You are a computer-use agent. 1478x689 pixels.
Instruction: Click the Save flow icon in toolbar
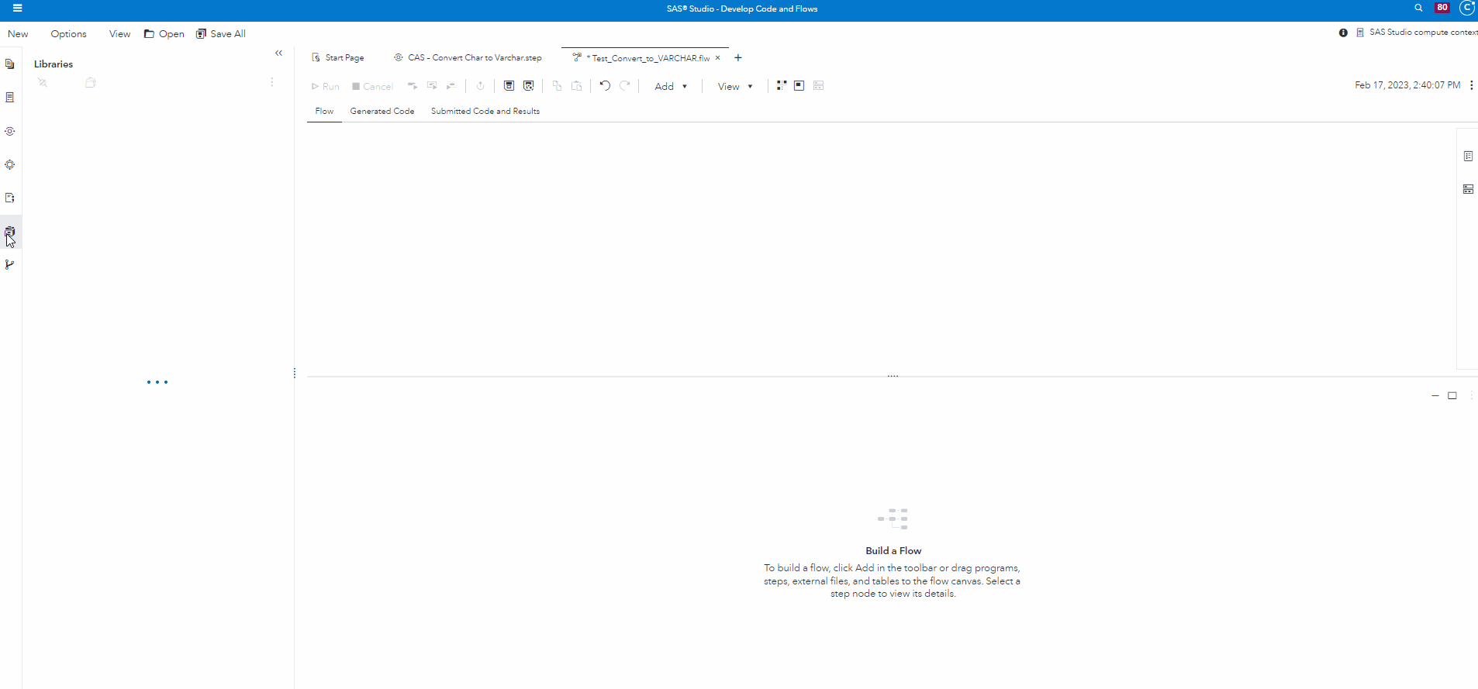pos(509,86)
